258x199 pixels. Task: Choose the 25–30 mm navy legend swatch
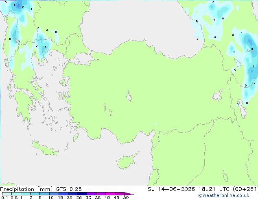(82, 194)
